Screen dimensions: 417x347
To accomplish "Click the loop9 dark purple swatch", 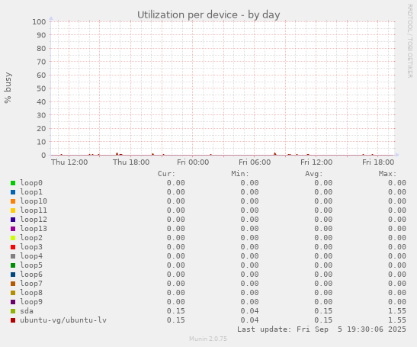I will [13, 302].
